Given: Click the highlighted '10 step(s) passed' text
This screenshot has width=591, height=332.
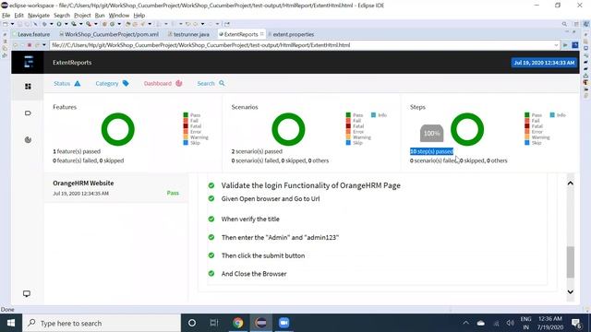Looking at the screenshot, I should (x=431, y=151).
